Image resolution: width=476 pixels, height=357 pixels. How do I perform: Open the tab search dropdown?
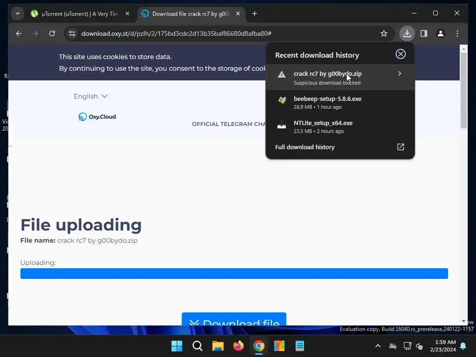[18, 13]
